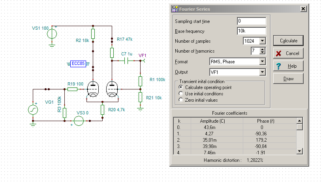The width and height of the screenshot is (321, 184).
Task: Click the VF1 output pin label
Action: click(x=142, y=55)
